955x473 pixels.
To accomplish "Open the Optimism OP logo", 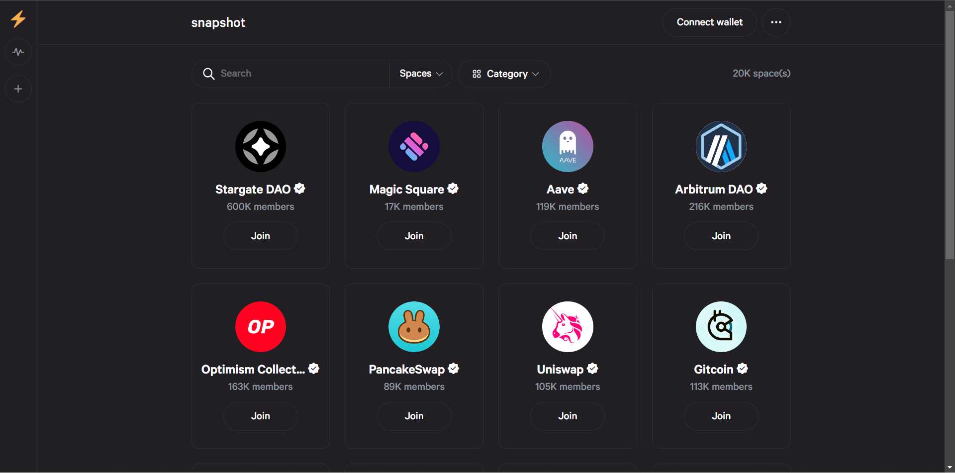I will click(261, 327).
